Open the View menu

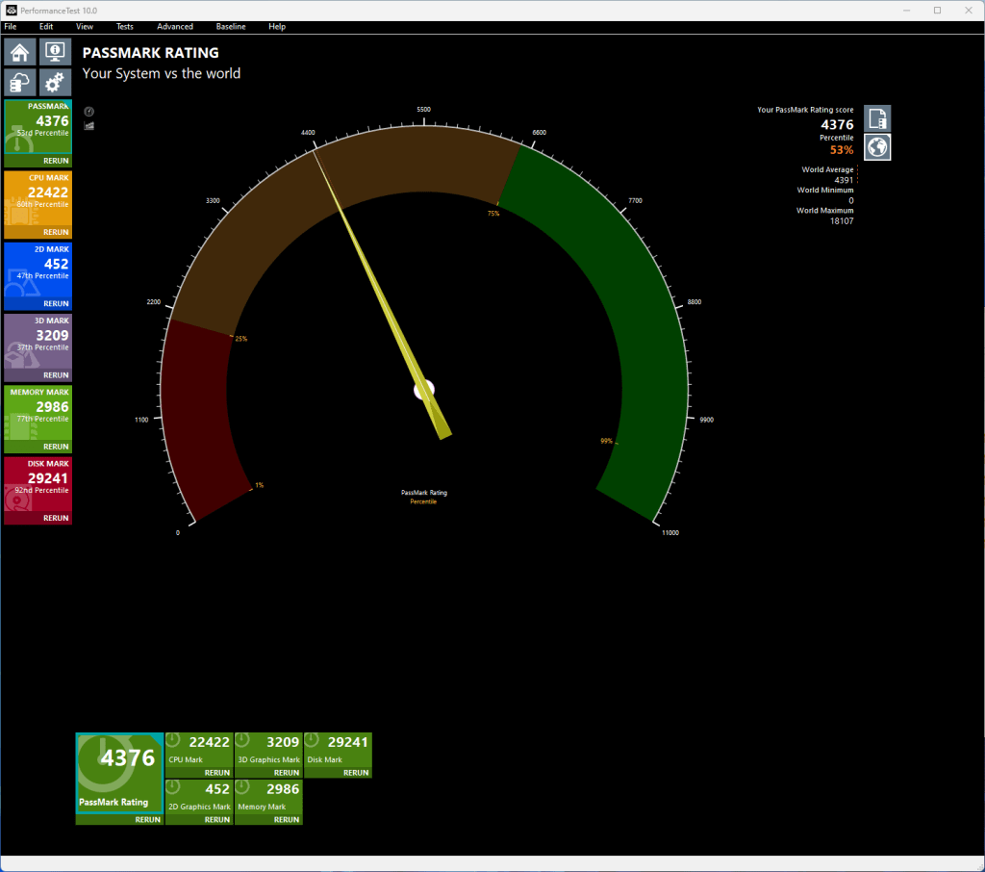click(85, 26)
